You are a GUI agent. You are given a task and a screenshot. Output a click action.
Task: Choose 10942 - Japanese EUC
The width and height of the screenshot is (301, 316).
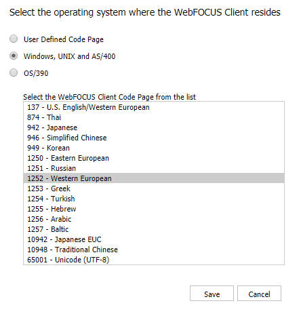(154, 239)
